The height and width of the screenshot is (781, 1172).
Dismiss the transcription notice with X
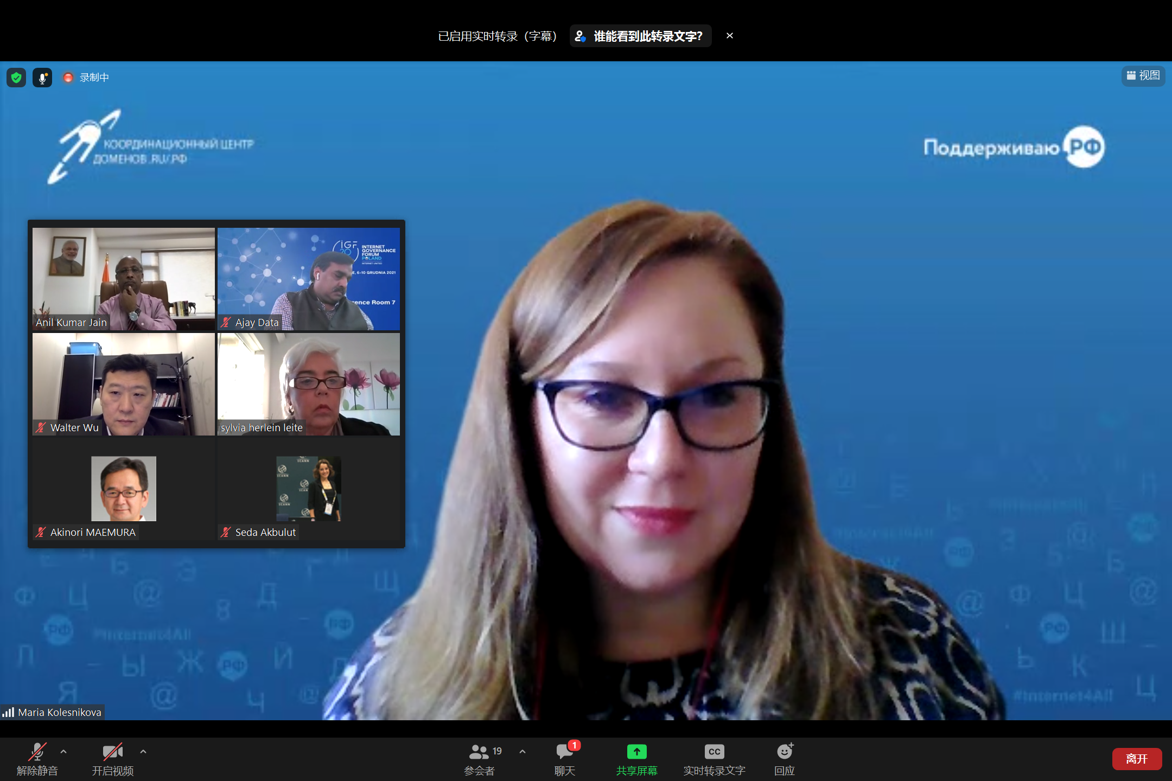click(x=730, y=36)
